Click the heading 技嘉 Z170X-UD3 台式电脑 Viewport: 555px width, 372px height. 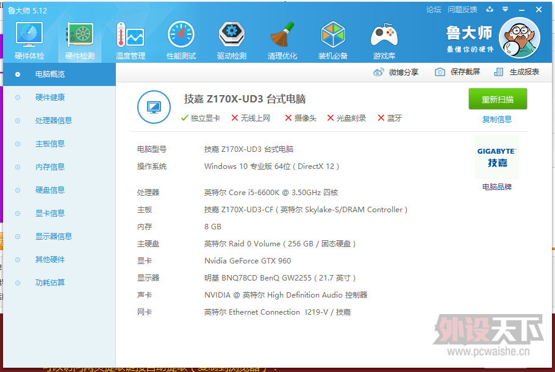[x=245, y=99]
